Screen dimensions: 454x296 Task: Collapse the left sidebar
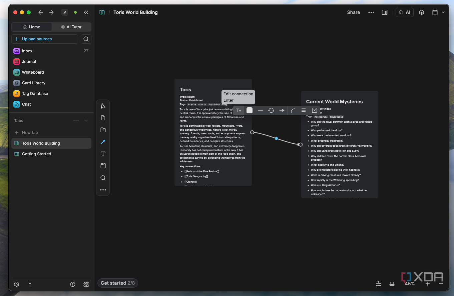tap(86, 12)
